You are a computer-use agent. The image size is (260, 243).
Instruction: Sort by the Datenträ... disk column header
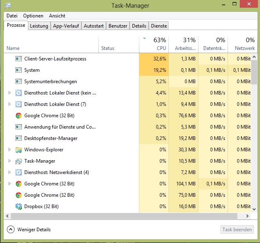click(213, 45)
